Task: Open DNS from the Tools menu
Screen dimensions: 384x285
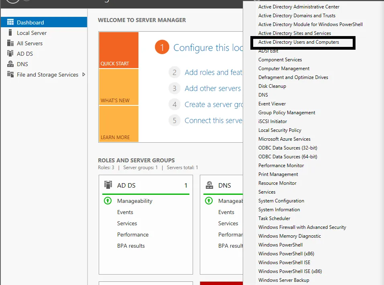Action: point(263,95)
